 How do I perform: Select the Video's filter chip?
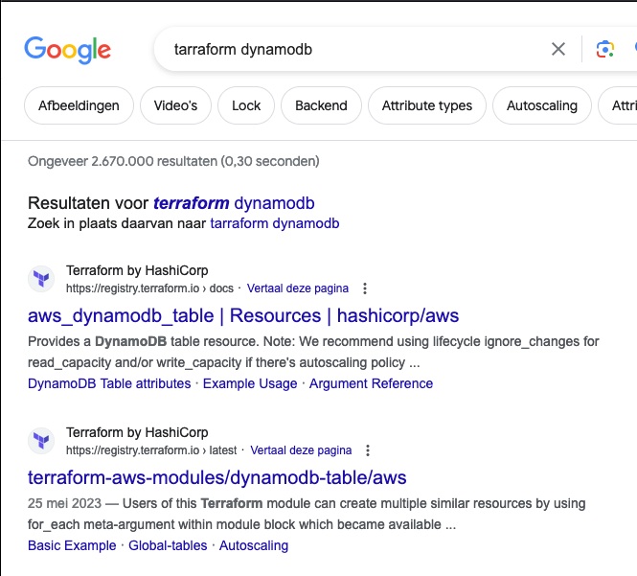tap(175, 105)
